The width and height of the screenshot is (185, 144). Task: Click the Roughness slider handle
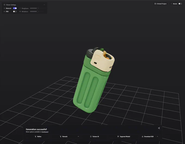37,8
